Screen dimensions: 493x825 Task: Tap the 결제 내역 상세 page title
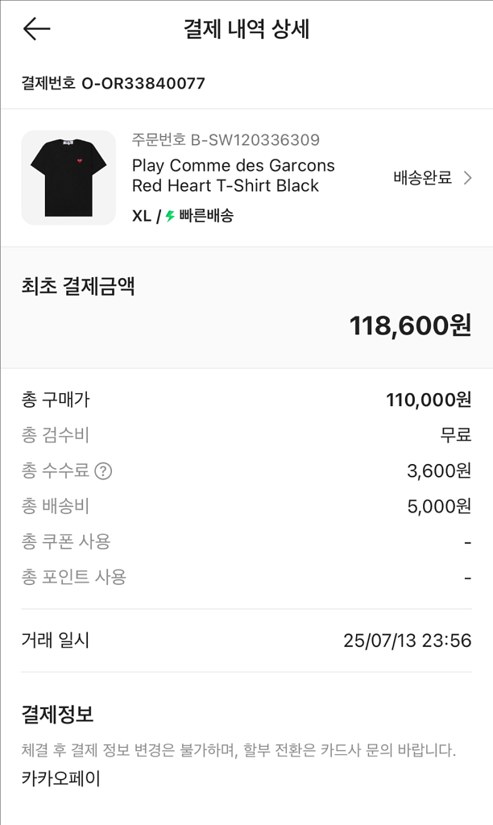(x=246, y=29)
